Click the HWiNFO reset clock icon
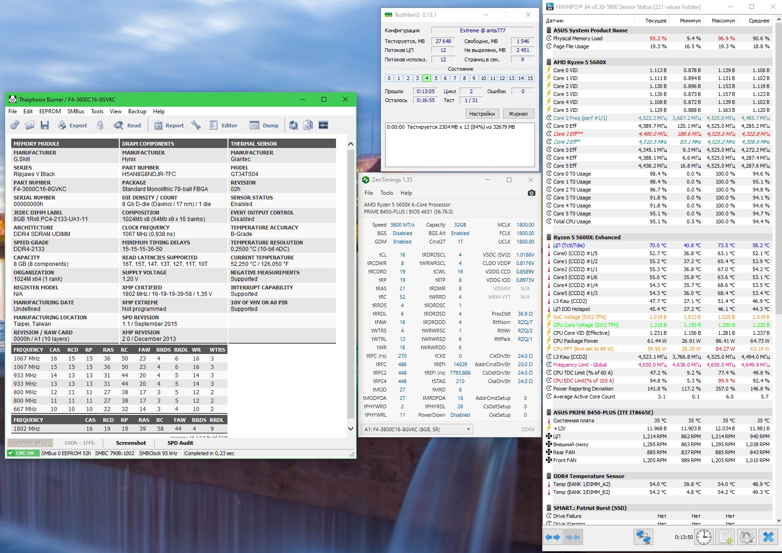 [703, 537]
